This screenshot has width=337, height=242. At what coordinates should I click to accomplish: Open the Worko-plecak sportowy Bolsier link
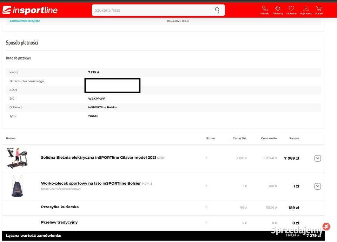91,183
